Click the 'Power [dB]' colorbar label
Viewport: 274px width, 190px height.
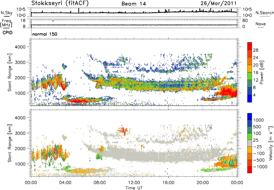261,72
